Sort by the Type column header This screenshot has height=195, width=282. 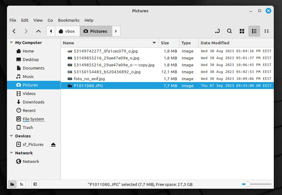[189, 43]
